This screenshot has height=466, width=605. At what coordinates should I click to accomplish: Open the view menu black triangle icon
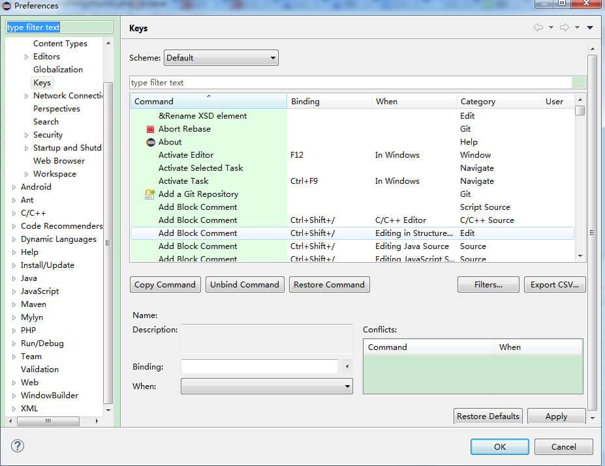(590, 28)
